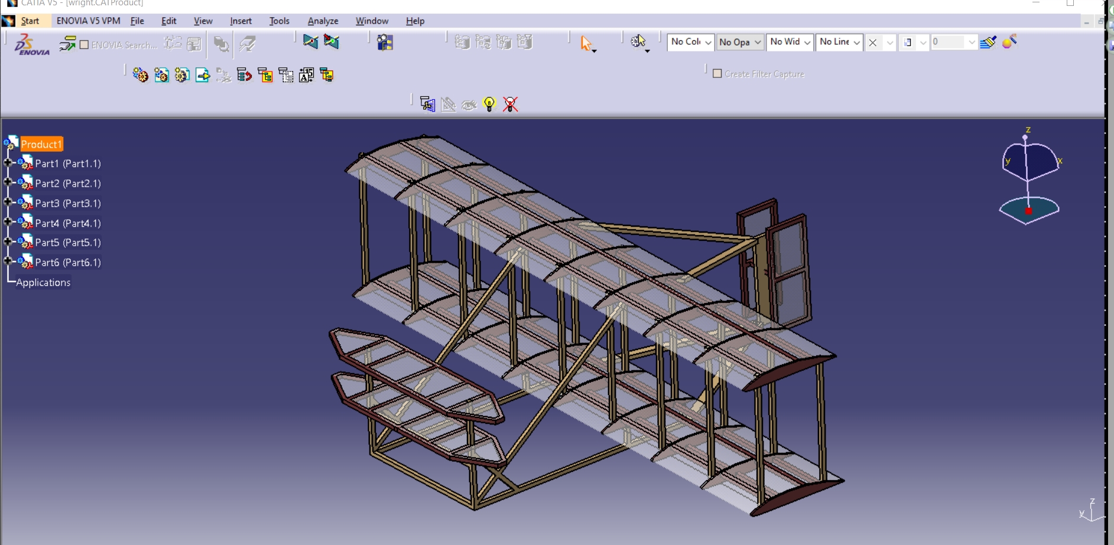The image size is (1114, 545).
Task: Click the last yellow tree icon in product toolbar
Action: (x=327, y=75)
